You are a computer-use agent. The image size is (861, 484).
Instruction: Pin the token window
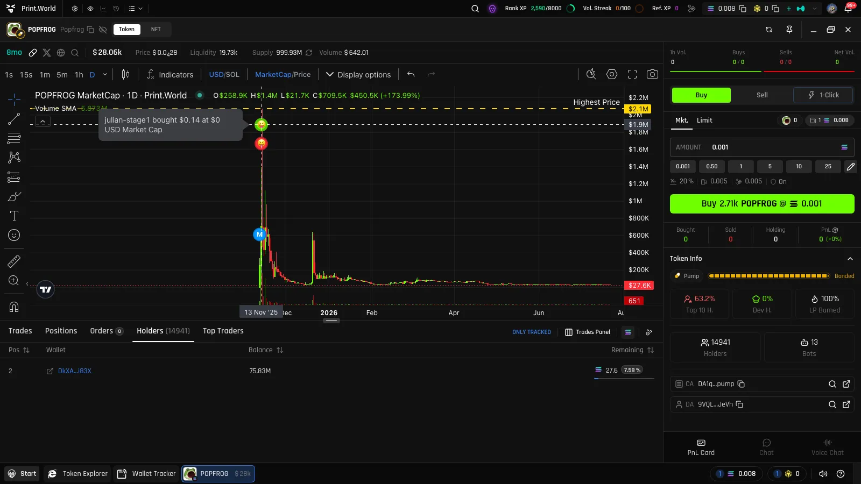(x=789, y=30)
